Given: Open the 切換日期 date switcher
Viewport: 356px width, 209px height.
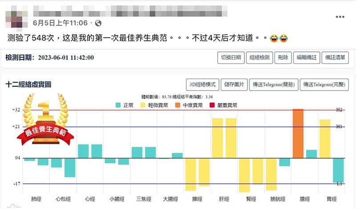Looking at the screenshot, I should click(231, 57).
